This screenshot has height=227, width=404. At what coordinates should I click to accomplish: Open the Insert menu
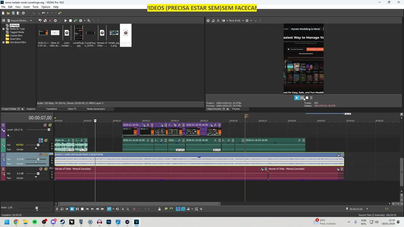(x=27, y=7)
